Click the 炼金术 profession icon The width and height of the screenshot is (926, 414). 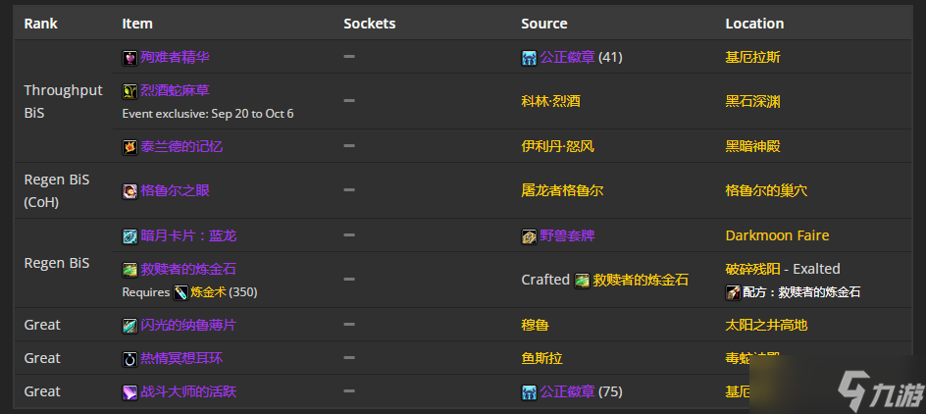pos(180,292)
